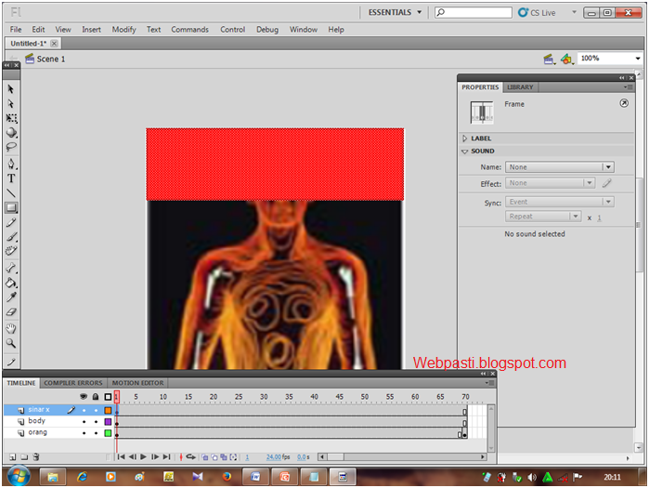Open the File menu
Screen dimensions: 649x488
(x=16, y=30)
